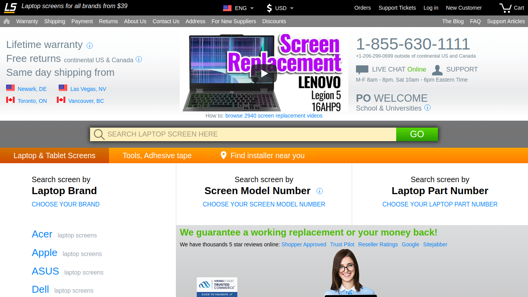Click the live chat speech bubble icon
Screen dimensions: 528x297
tap(362, 70)
